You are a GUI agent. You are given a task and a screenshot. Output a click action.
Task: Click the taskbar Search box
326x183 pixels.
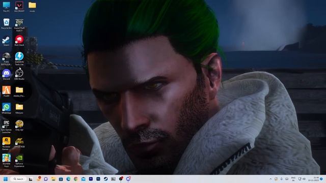(19, 179)
